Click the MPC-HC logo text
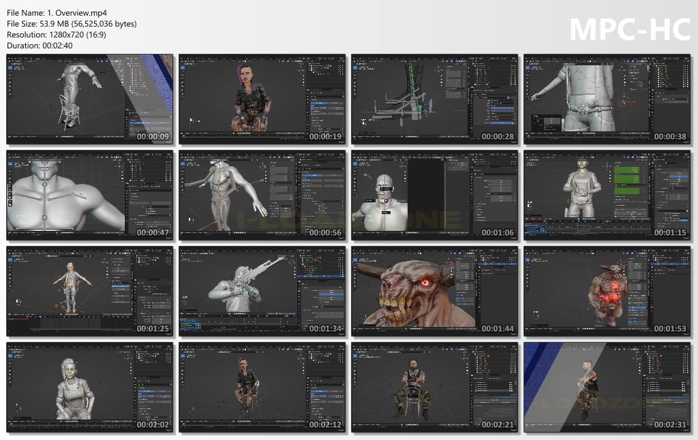This screenshot has width=698, height=440. [x=630, y=29]
